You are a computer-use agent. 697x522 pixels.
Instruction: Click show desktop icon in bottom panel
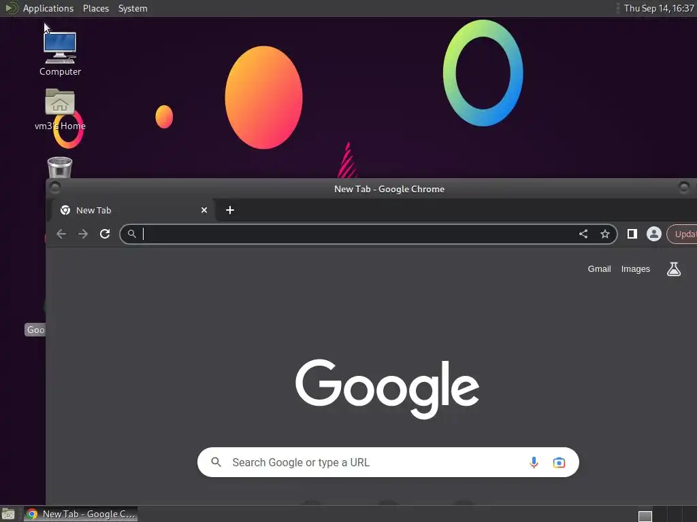(x=8, y=515)
